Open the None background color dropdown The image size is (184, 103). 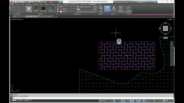(x=68, y=11)
